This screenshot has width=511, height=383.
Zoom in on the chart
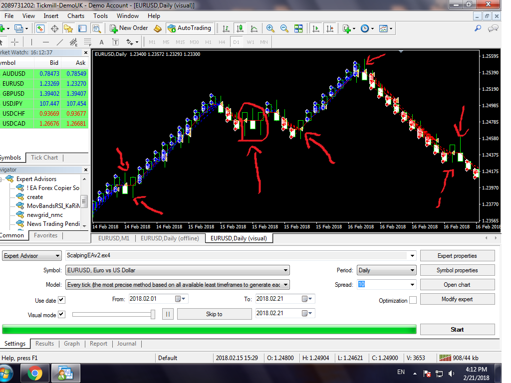(x=270, y=28)
